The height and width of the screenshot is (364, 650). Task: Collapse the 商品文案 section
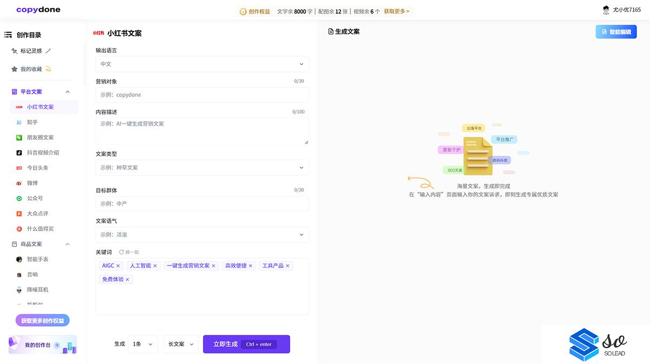(x=68, y=244)
